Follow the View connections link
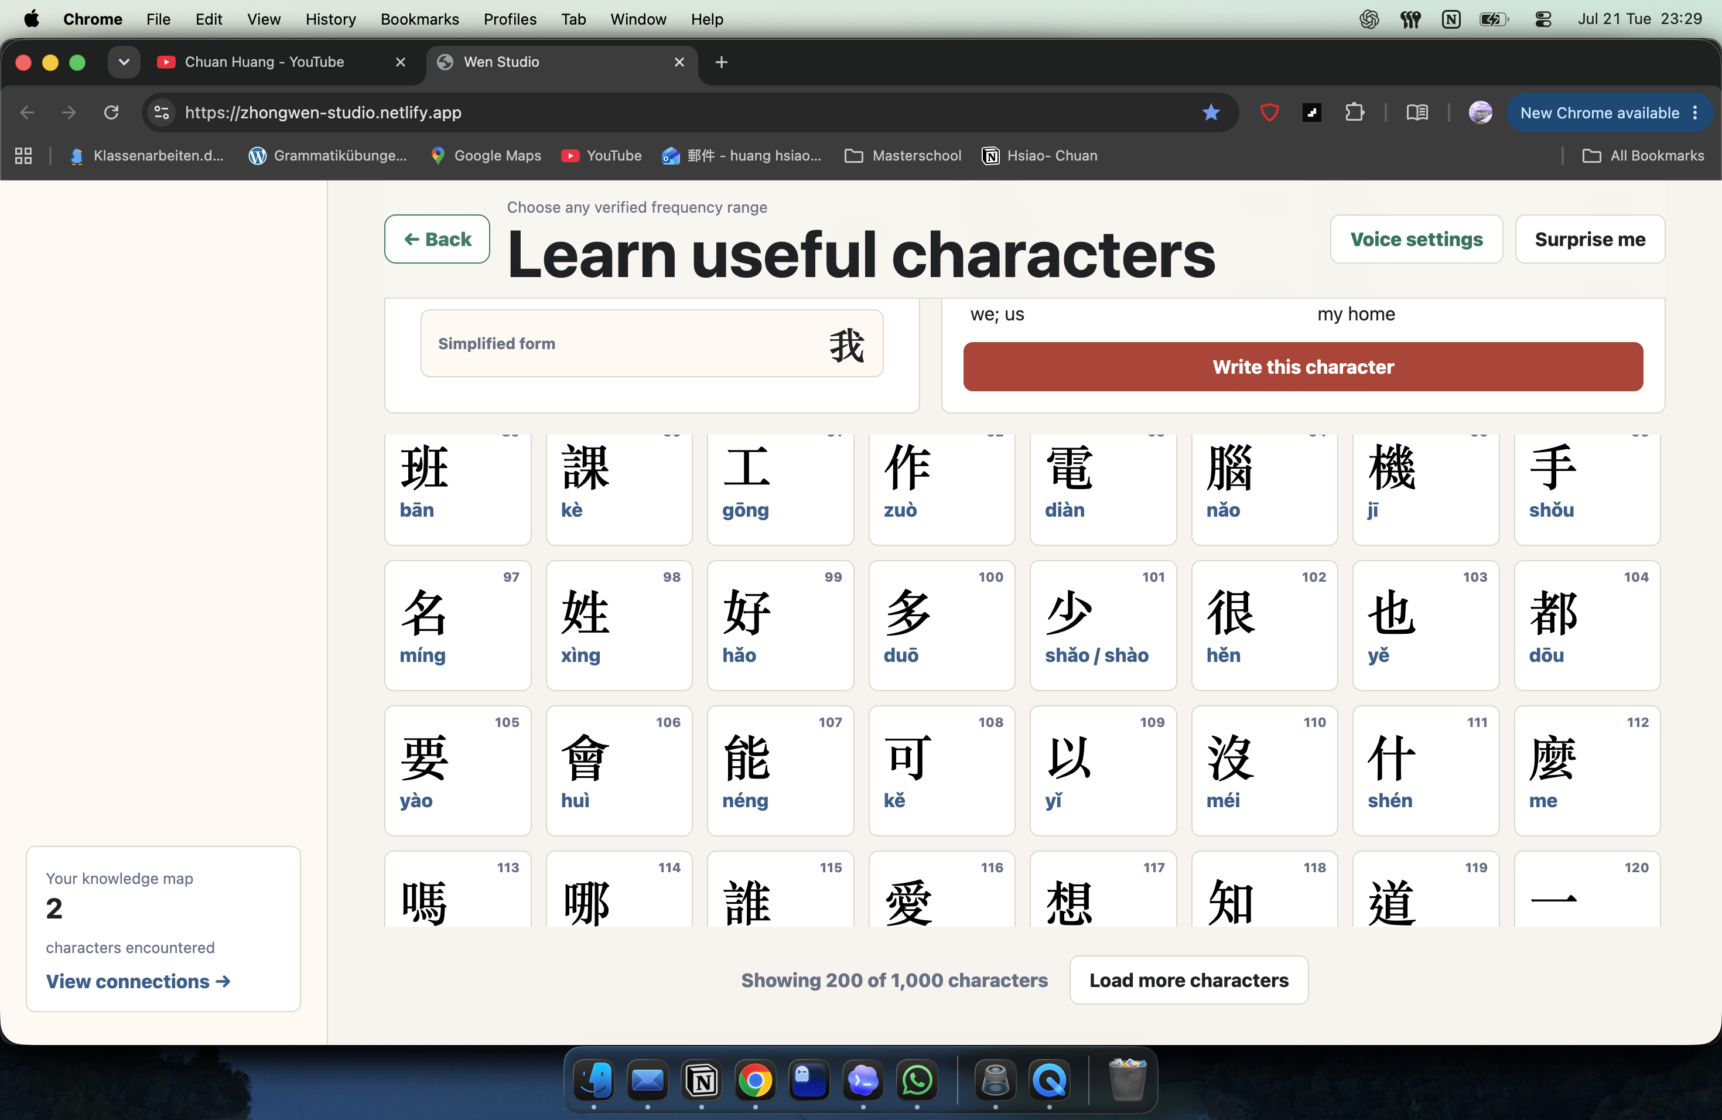This screenshot has height=1120, width=1722. coord(138,981)
